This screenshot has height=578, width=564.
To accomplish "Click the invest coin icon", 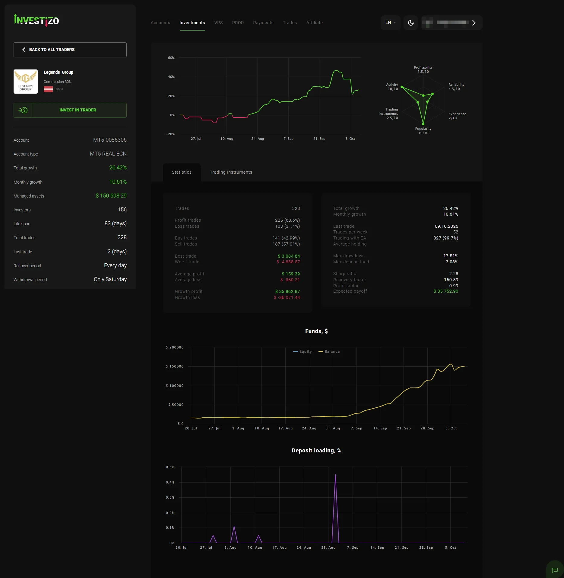I will 23,110.
